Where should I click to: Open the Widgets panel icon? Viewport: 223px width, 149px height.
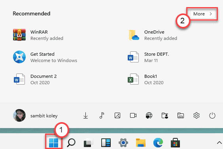tap(106, 143)
